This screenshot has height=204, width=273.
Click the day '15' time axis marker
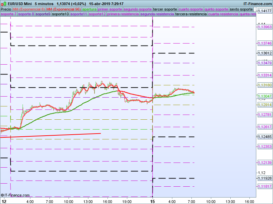click(153, 201)
